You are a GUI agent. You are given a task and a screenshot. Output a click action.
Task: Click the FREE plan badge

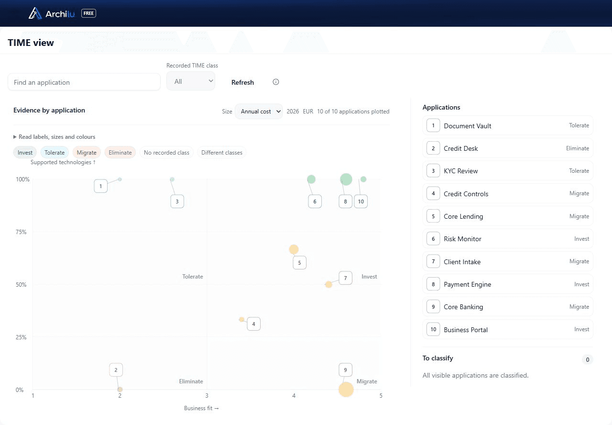coord(88,13)
